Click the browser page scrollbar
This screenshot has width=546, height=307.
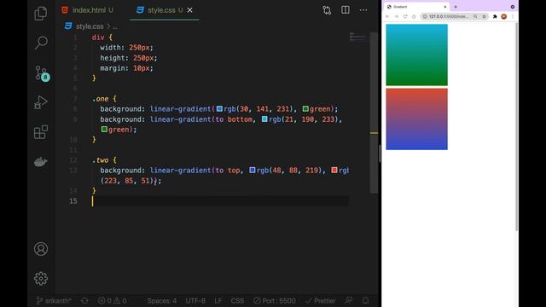516,127
